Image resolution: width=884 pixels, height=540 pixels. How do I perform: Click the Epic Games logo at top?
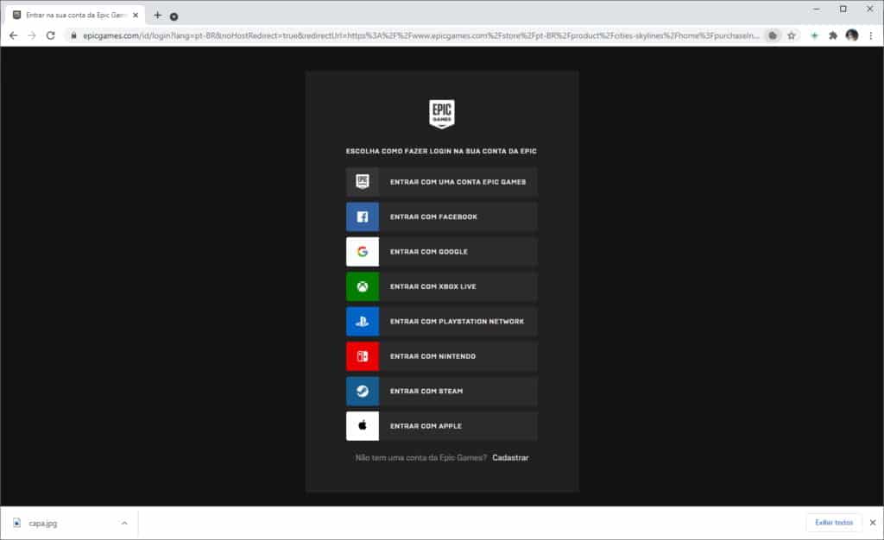[442, 114]
